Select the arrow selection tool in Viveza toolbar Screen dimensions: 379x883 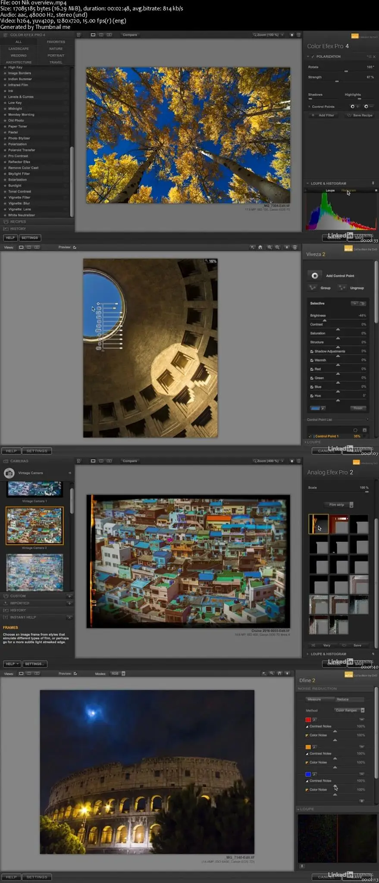tap(253, 247)
